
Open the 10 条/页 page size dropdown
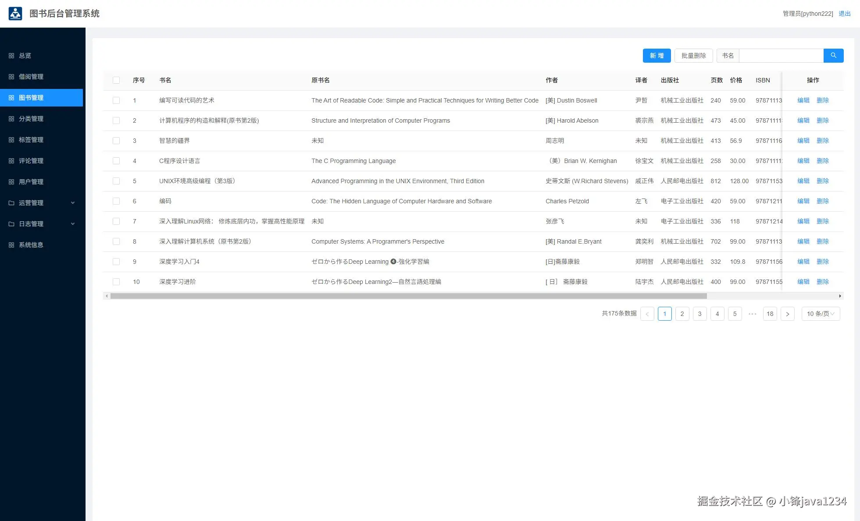point(820,314)
